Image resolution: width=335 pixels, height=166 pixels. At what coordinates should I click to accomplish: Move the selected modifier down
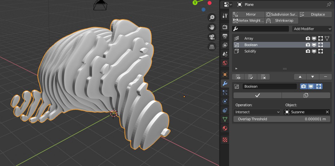point(313,77)
